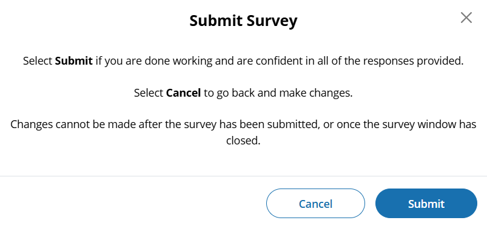Click the bold Submit word in instructions
Screen dimensions: 487x229
coord(73,60)
